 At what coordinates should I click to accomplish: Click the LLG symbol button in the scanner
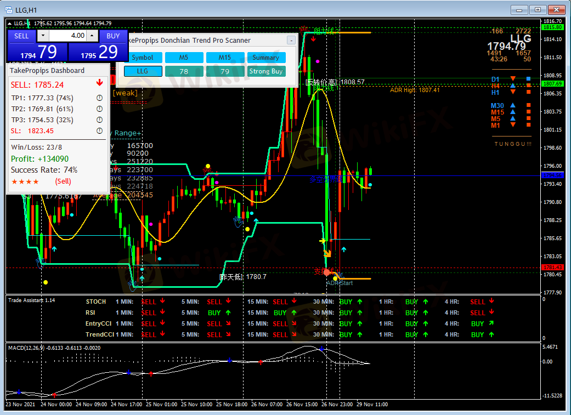(143, 71)
